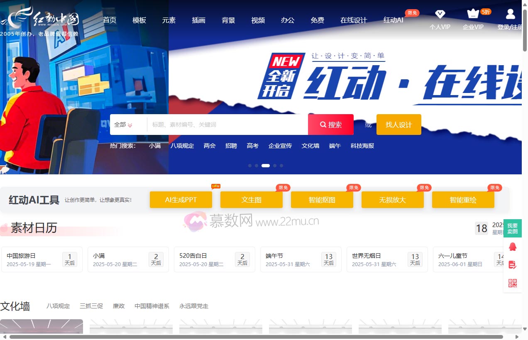
Task: Click the feedback pencil icon on the sidebar
Action: (513, 264)
